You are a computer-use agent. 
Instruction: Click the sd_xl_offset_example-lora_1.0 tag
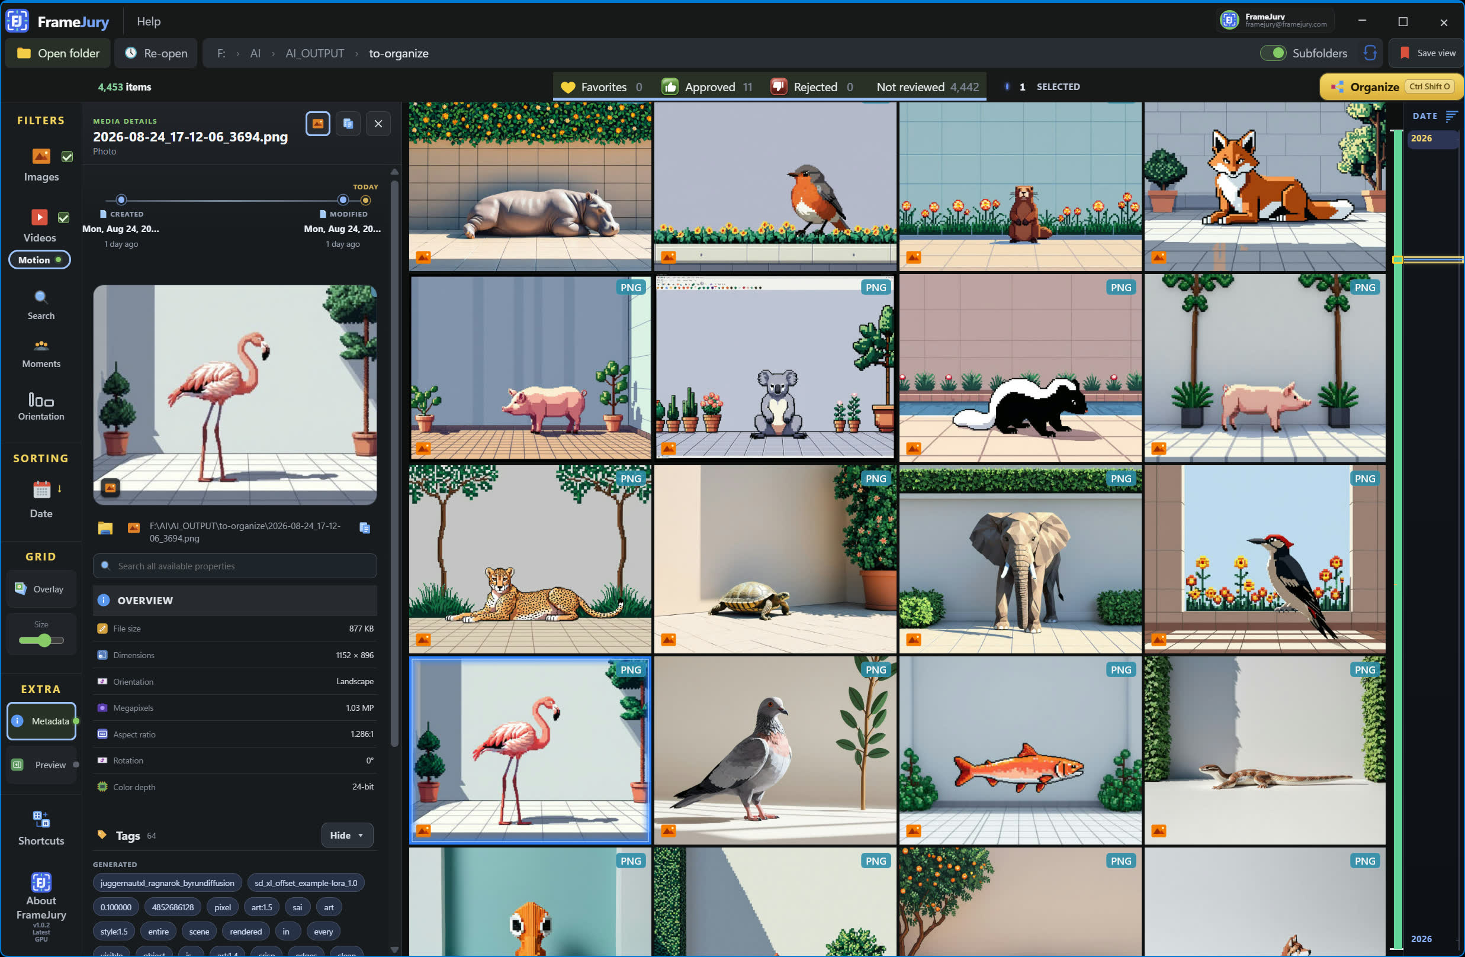coord(306,882)
